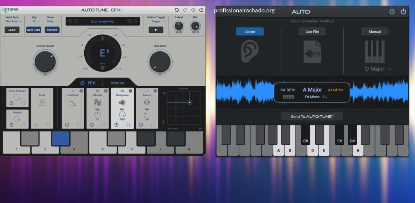Go to the next preset arrow
Screen dimensions: 415x203
76,21
